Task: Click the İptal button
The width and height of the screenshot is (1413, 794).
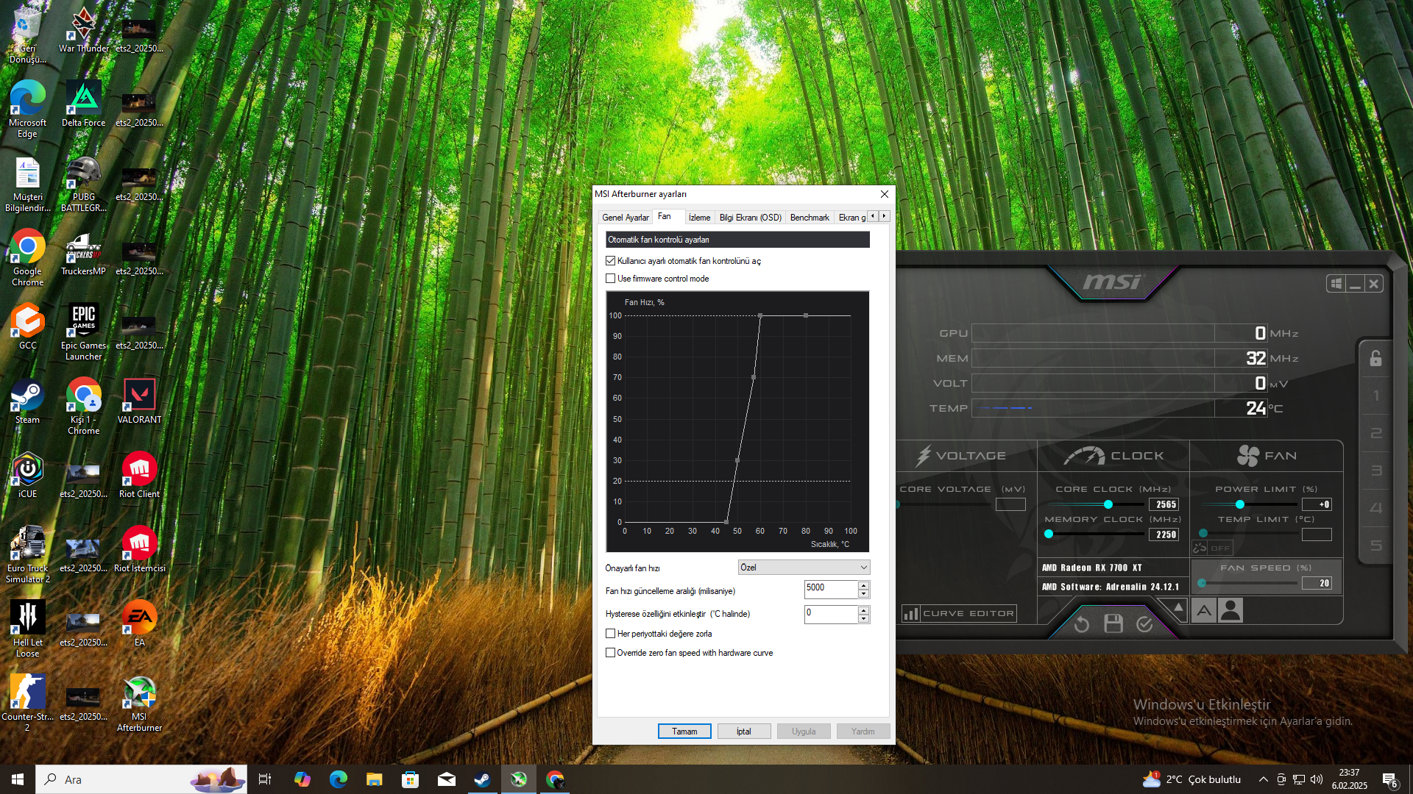Action: point(744,732)
